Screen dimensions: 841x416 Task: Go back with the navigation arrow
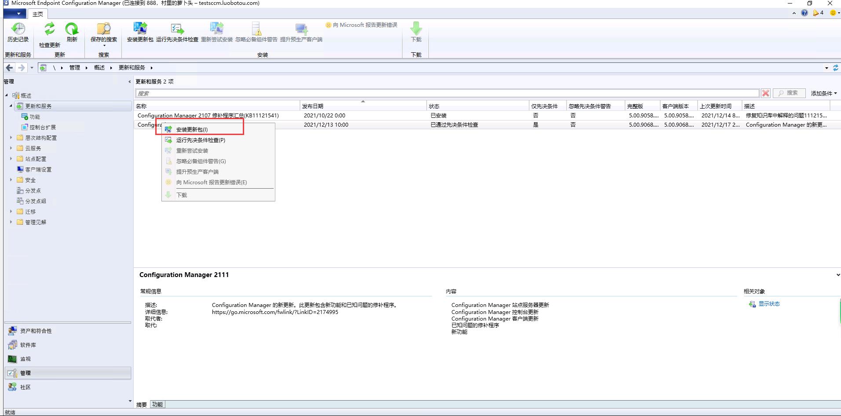coord(9,68)
